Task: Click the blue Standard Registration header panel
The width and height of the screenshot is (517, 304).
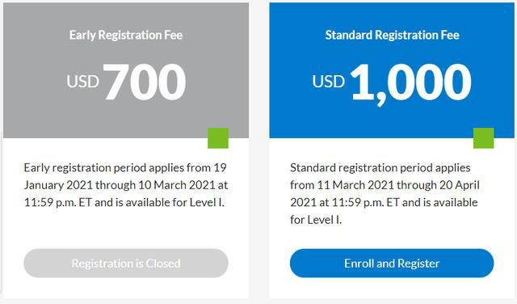Action: pyautogui.click(x=392, y=70)
